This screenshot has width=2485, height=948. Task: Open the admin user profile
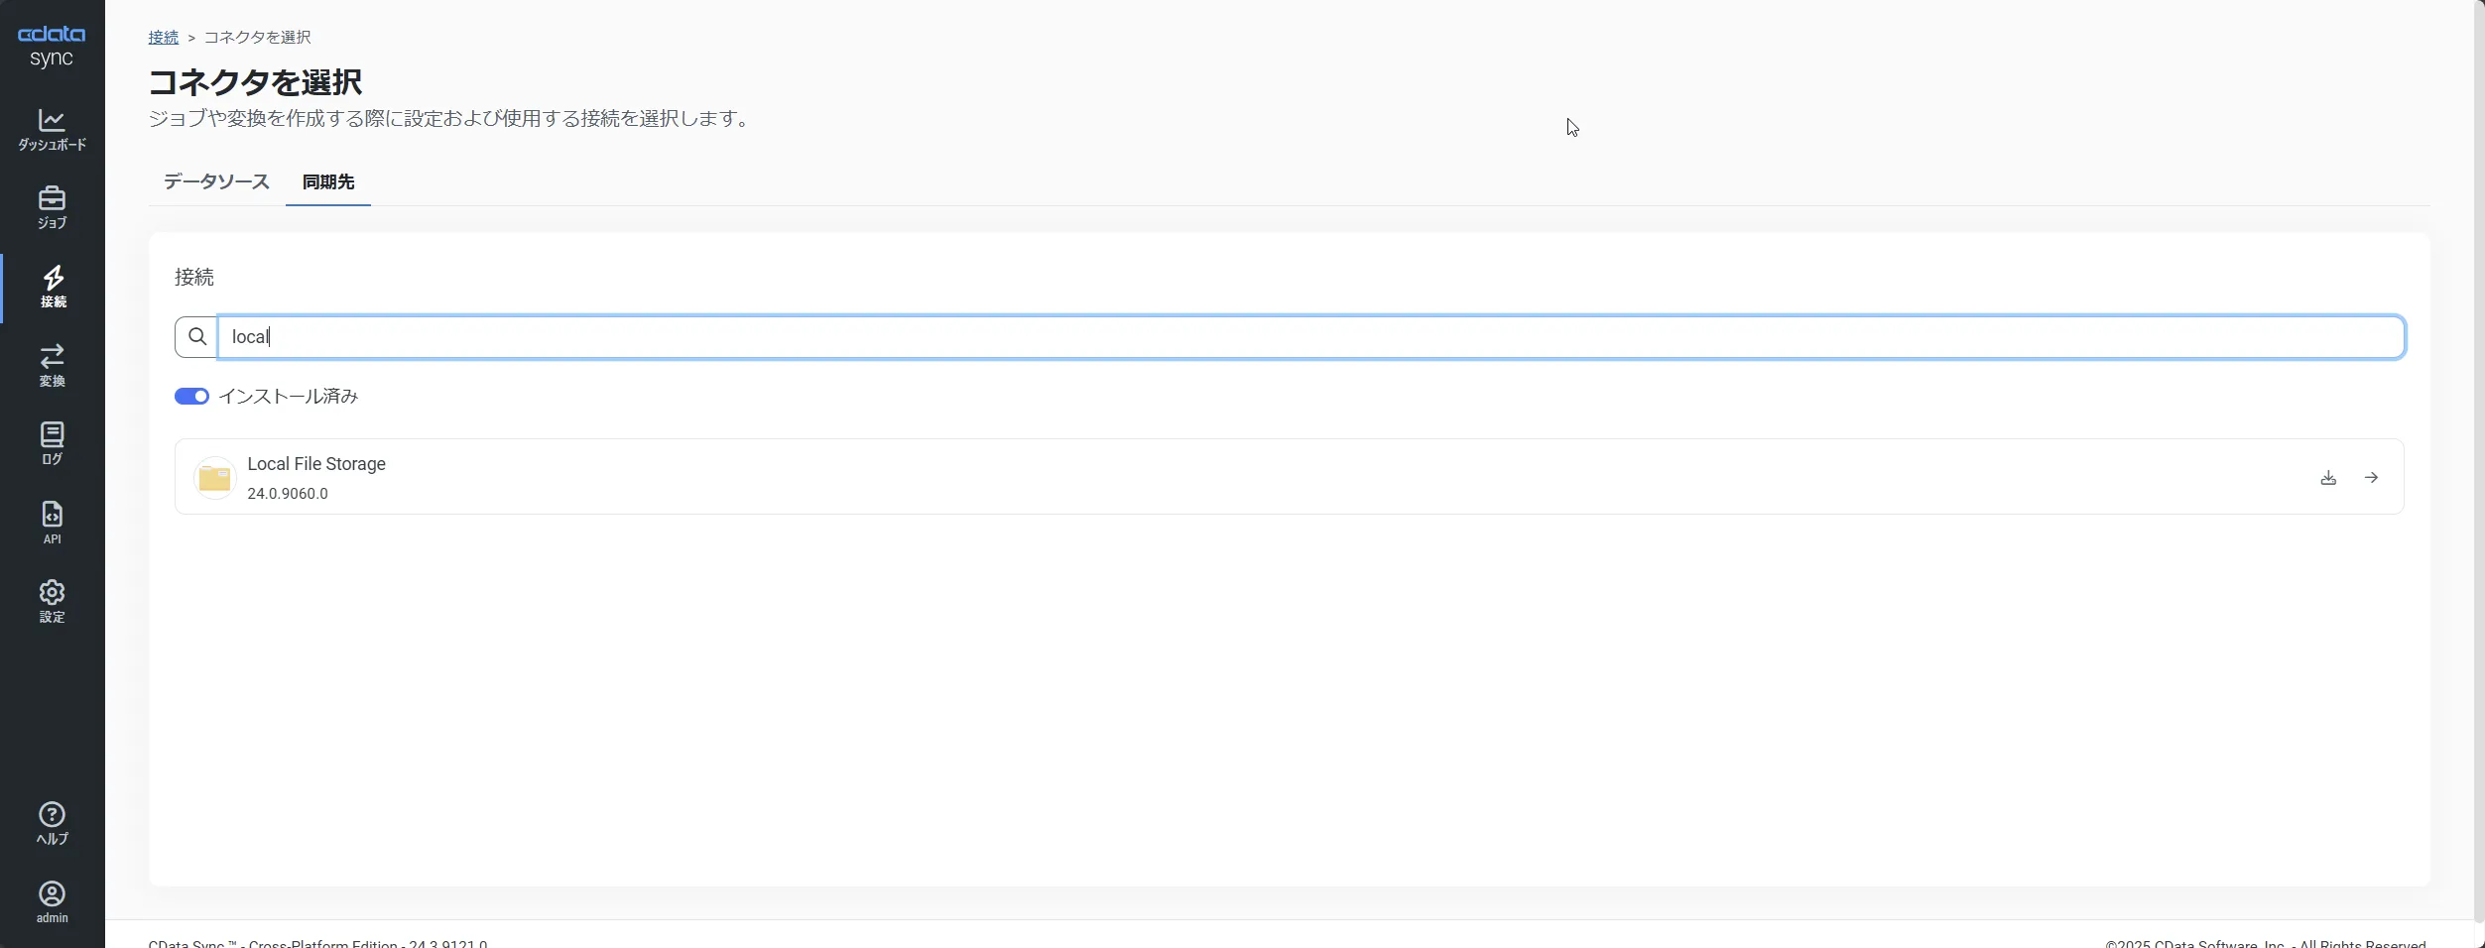(x=52, y=902)
